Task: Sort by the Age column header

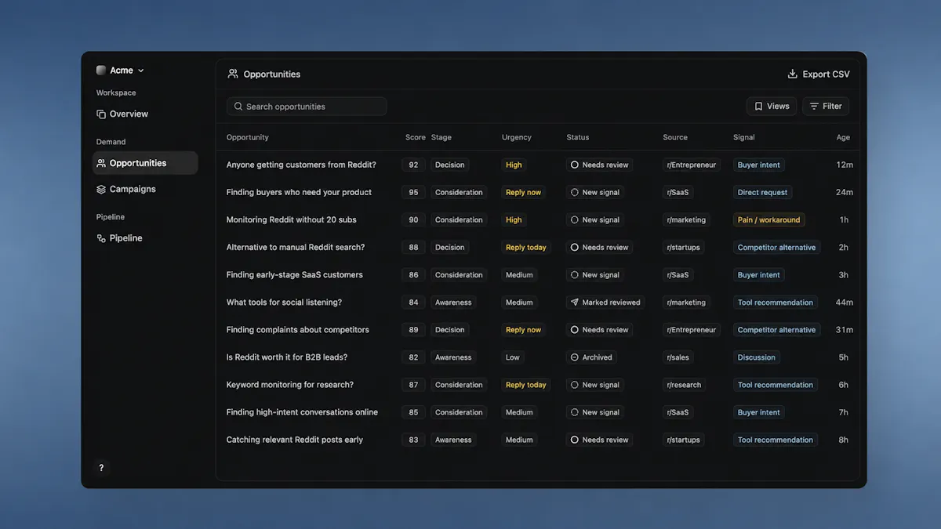Action: pos(843,137)
